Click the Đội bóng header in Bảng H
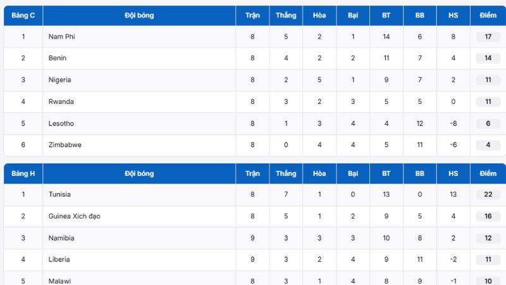Image resolution: width=506 pixels, height=285 pixels. 139,174
